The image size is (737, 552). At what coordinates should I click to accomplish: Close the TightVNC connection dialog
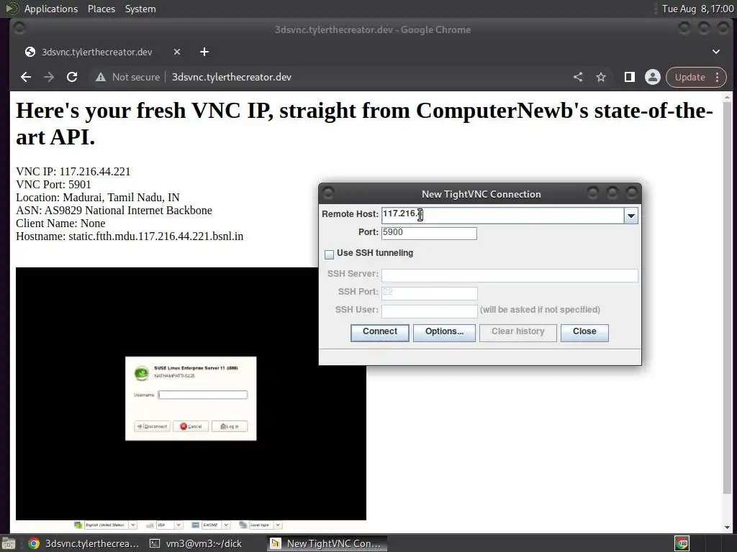point(584,332)
